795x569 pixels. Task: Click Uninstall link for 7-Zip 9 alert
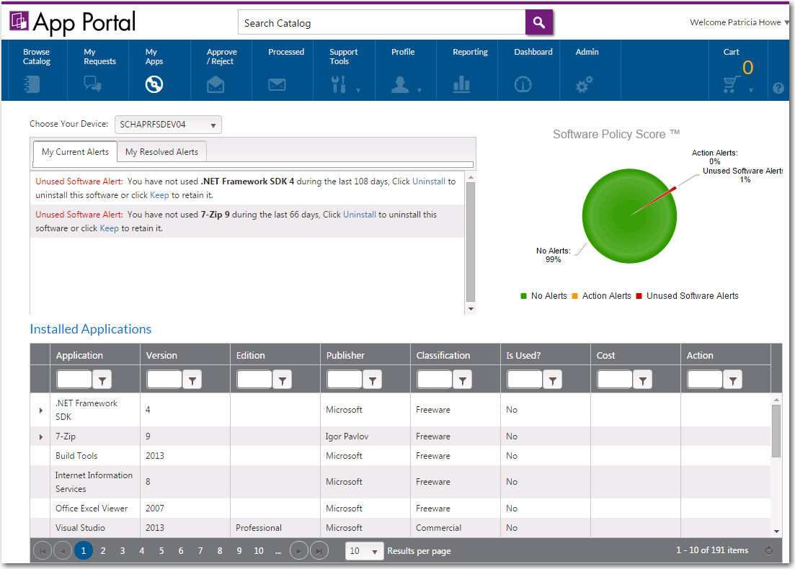pos(359,215)
